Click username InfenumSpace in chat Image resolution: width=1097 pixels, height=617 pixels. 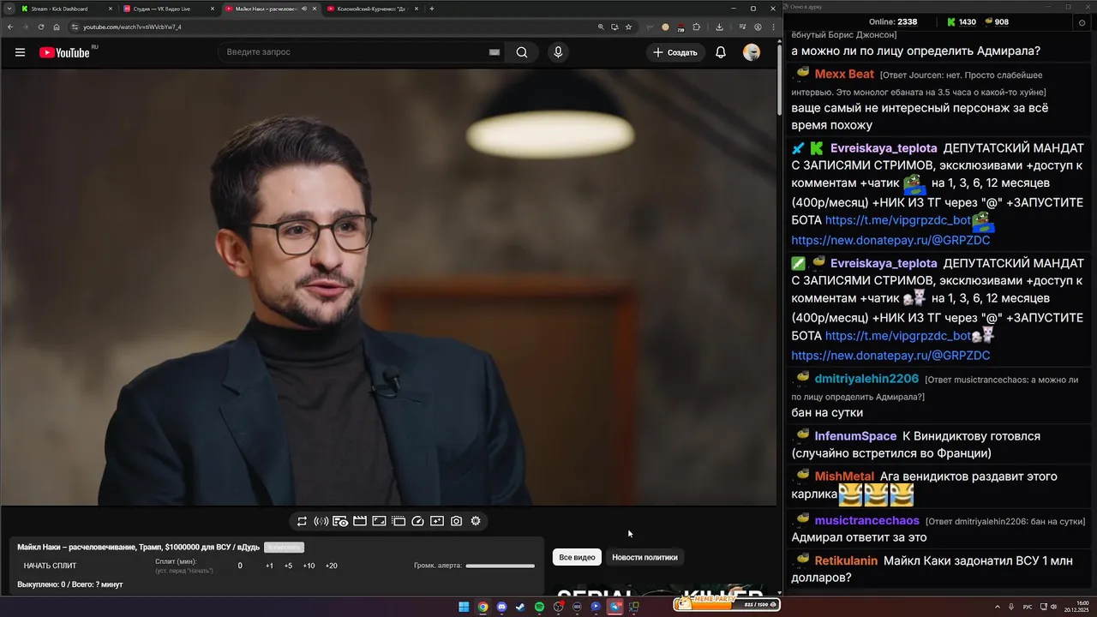(x=855, y=435)
